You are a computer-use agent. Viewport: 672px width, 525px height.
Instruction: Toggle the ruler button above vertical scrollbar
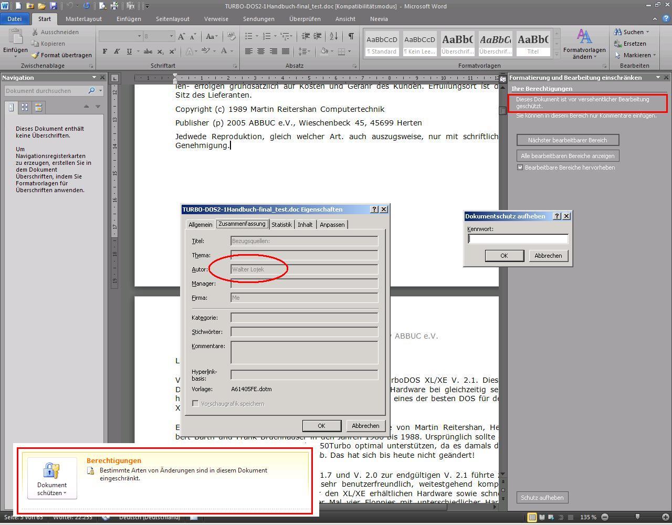click(502, 79)
